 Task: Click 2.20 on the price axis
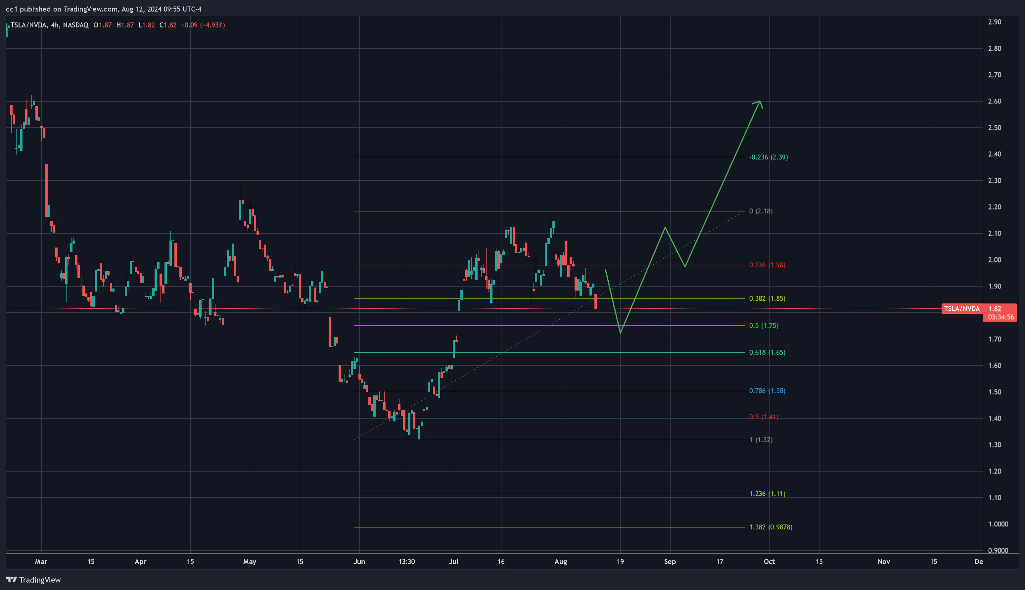(995, 207)
